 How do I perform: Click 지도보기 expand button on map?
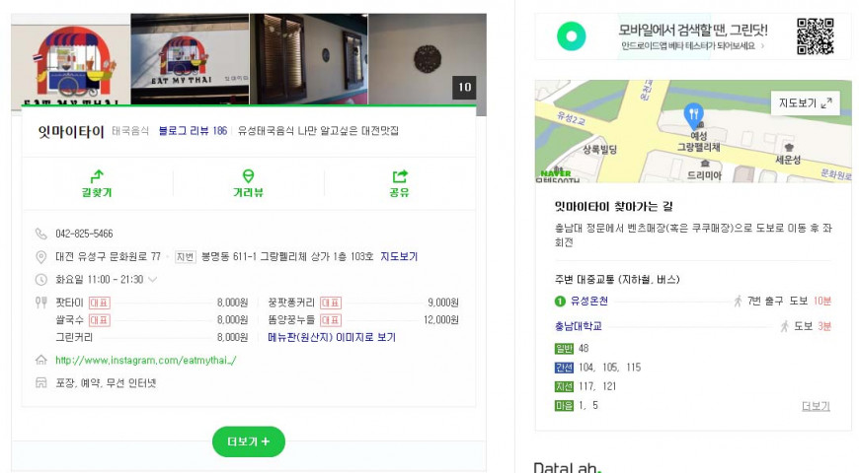pyautogui.click(x=806, y=102)
